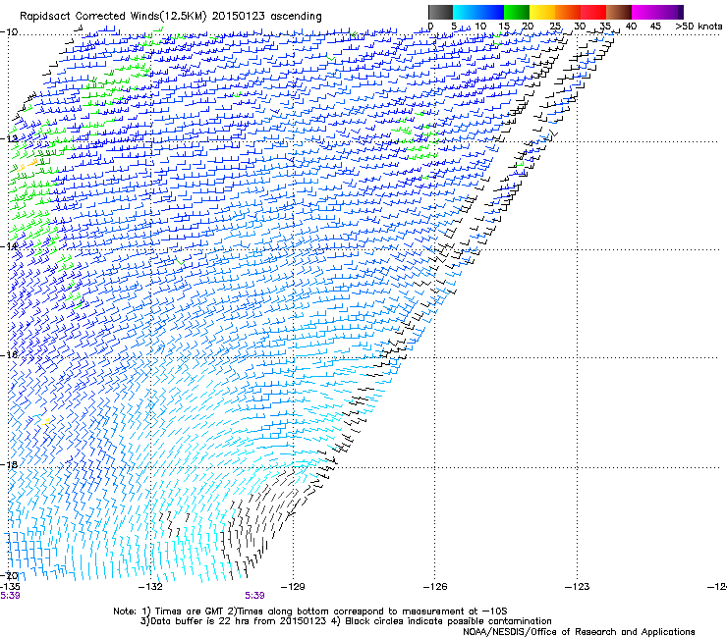The height and width of the screenshot is (638, 727).
Task: Click the '40' label under the color bar
Action: [x=631, y=27]
